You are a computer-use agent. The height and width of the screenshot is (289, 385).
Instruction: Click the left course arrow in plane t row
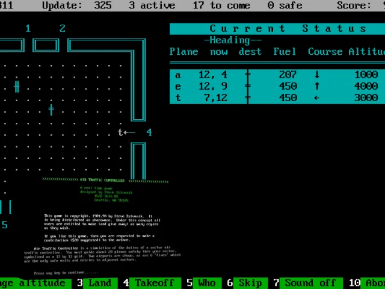coord(317,98)
